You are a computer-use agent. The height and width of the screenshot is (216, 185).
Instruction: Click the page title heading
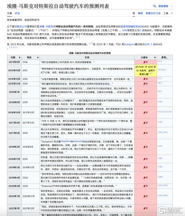[58, 6]
